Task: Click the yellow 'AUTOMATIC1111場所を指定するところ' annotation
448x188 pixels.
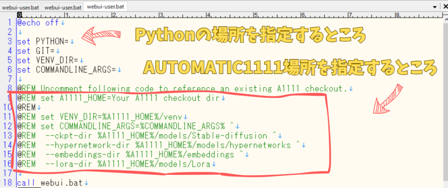Action: pyautogui.click(x=290, y=68)
